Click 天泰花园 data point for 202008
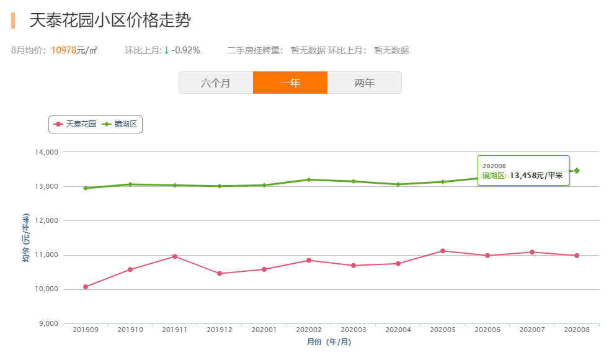The height and width of the screenshot is (360, 614). (x=577, y=256)
